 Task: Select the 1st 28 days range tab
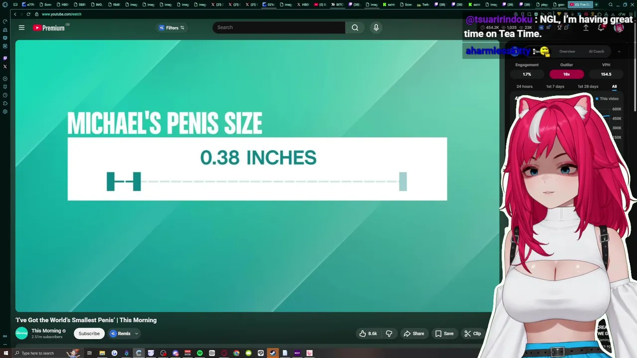[x=588, y=87]
